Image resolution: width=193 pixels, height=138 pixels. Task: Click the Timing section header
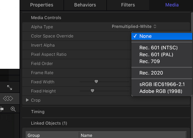(x=38, y=112)
